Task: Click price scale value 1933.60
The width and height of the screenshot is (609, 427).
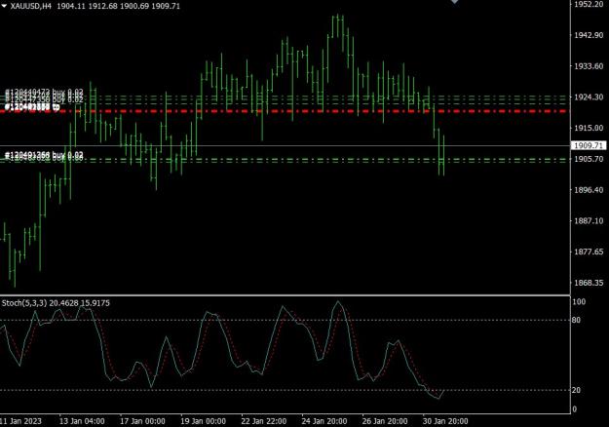Action: click(589, 66)
